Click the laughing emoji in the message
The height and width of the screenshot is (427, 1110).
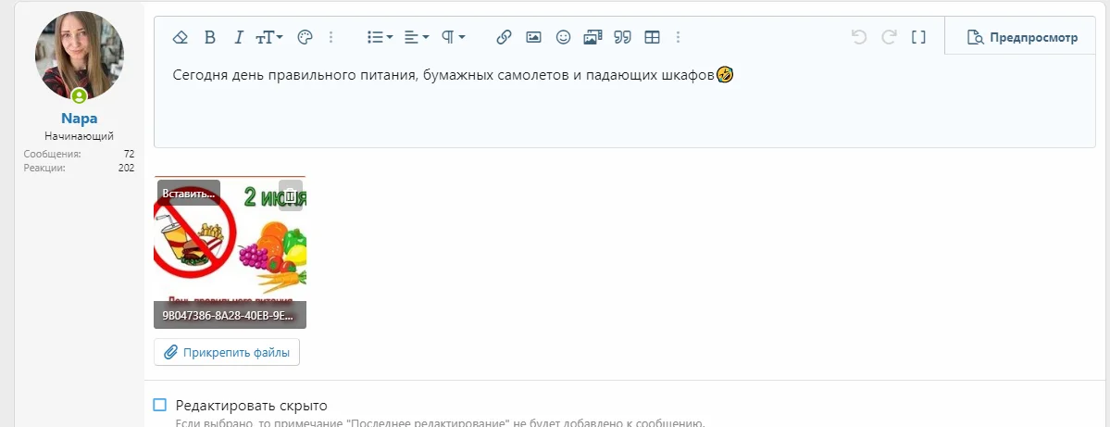coord(724,74)
